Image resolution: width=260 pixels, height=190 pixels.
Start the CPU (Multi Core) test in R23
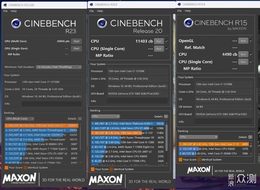tap(76, 41)
